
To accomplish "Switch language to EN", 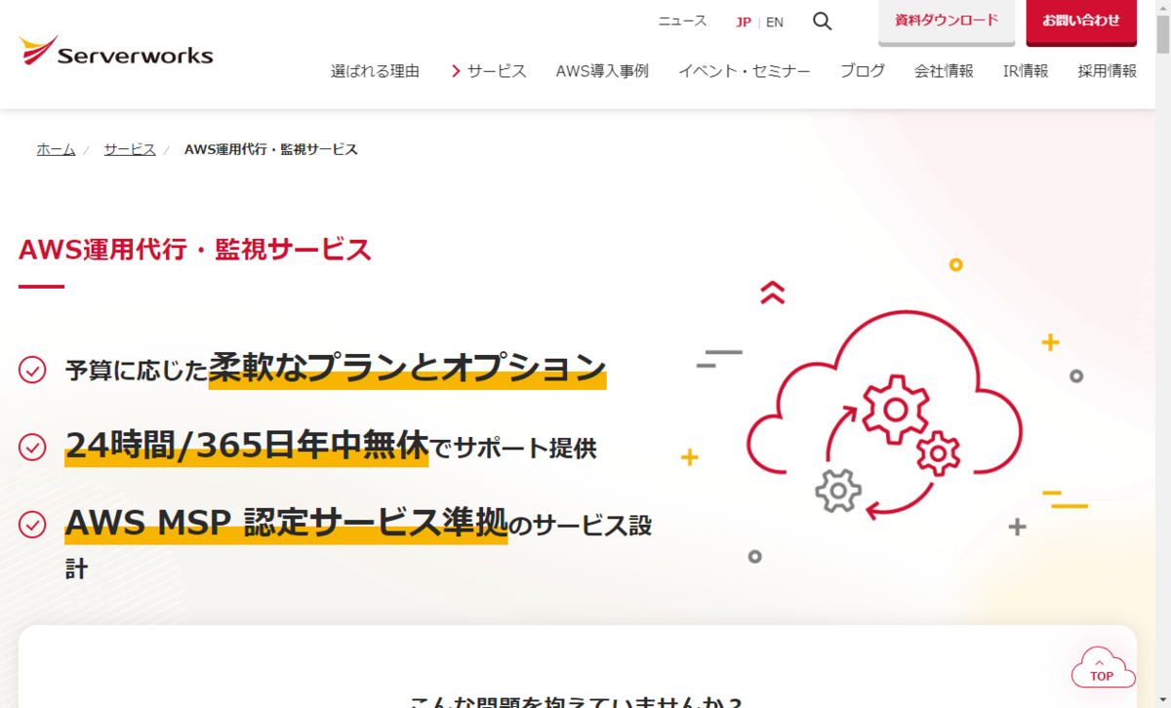I will pos(775,21).
